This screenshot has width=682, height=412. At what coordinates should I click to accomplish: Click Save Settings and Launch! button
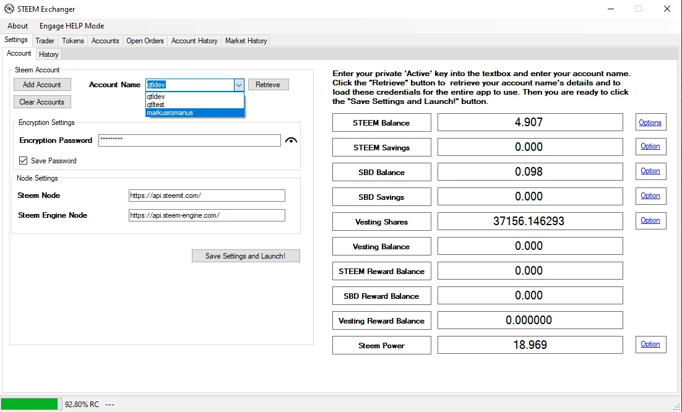tap(246, 256)
